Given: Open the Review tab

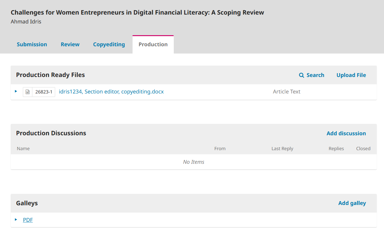Looking at the screenshot, I should pos(70,44).
